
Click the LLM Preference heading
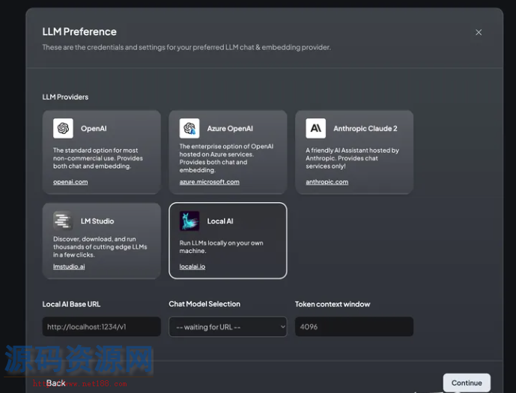click(x=79, y=31)
